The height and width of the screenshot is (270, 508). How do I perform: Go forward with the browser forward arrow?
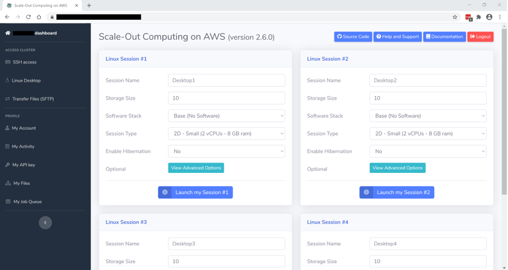(x=18, y=17)
